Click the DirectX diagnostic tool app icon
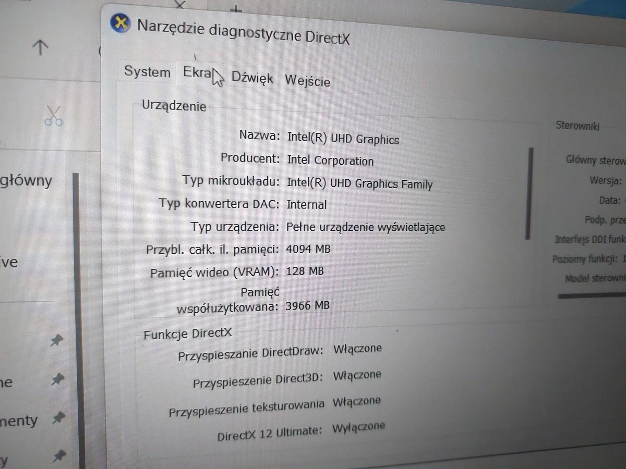 click(120, 23)
